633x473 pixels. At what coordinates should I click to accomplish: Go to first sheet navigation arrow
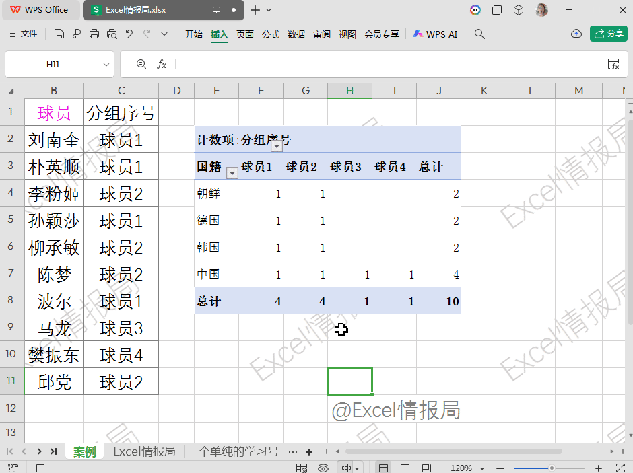pos(9,451)
